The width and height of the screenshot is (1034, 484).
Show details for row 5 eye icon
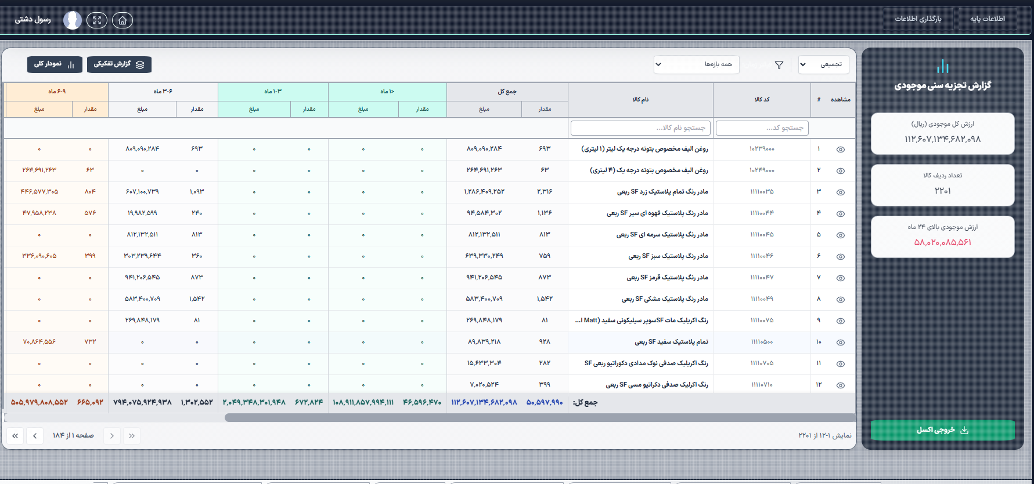pyautogui.click(x=840, y=235)
